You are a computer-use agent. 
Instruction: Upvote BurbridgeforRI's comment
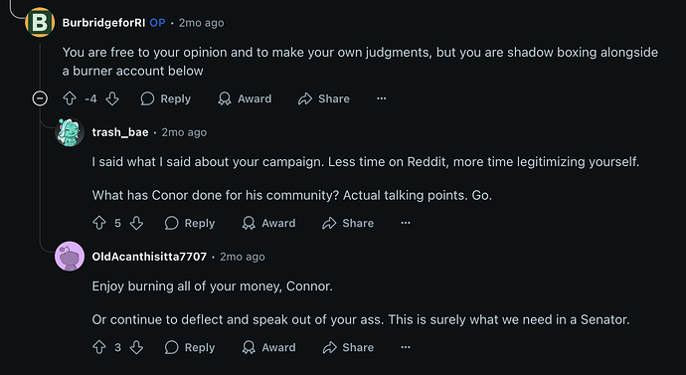(70, 98)
